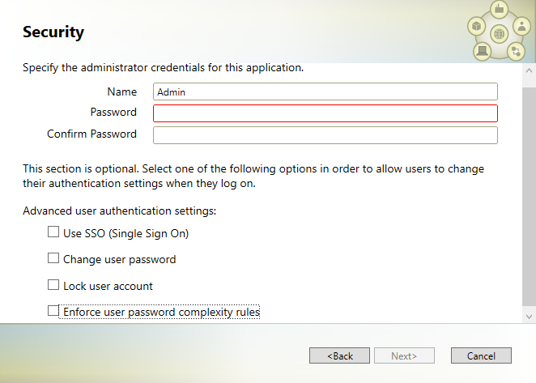Click the Enforce user password complexity rules label
536x383 pixels.
pos(161,312)
